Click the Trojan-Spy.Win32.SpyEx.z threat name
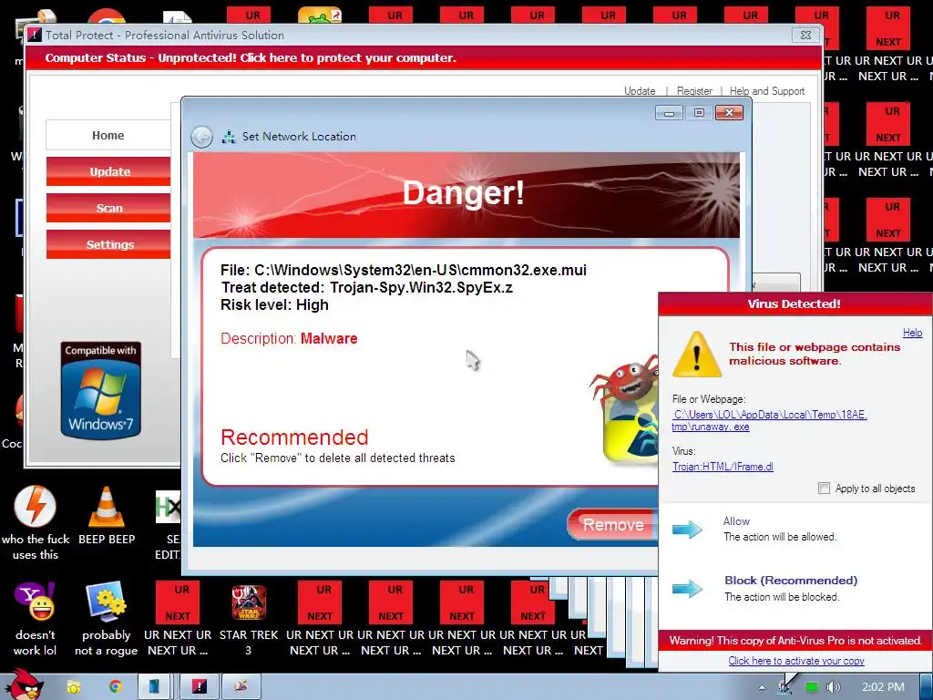This screenshot has width=933, height=700. click(x=421, y=287)
